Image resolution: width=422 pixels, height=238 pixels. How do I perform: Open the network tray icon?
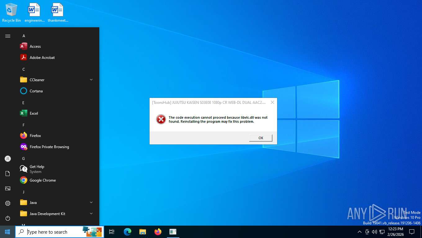tap(382, 232)
